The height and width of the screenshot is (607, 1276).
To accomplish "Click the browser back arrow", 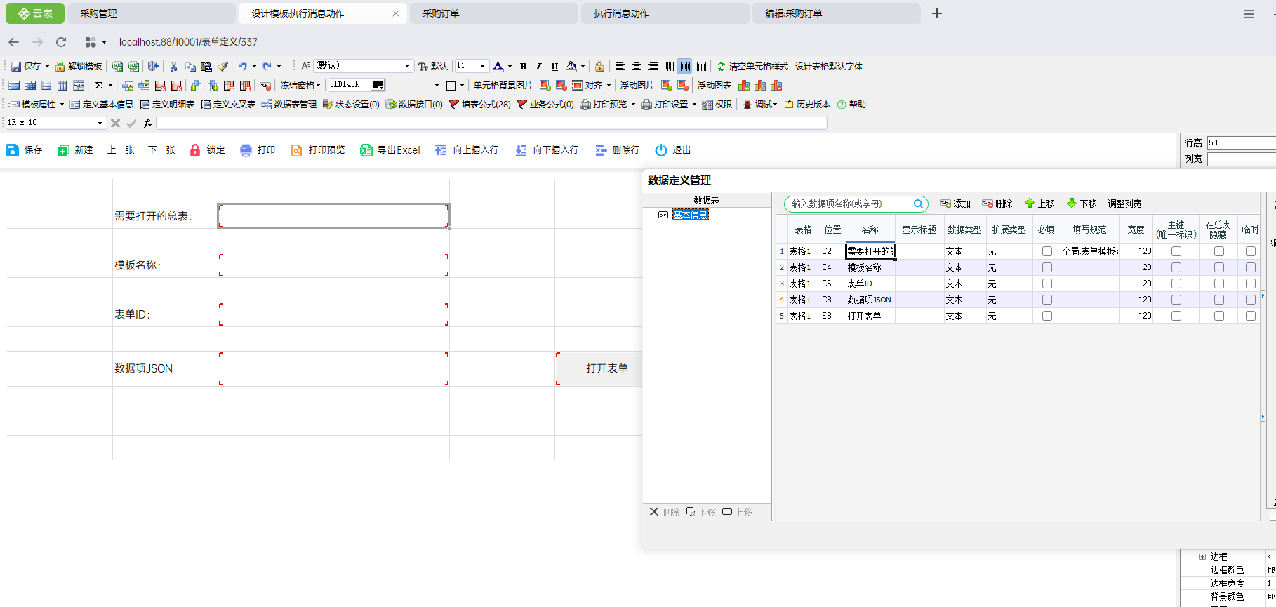I will pyautogui.click(x=14, y=42).
